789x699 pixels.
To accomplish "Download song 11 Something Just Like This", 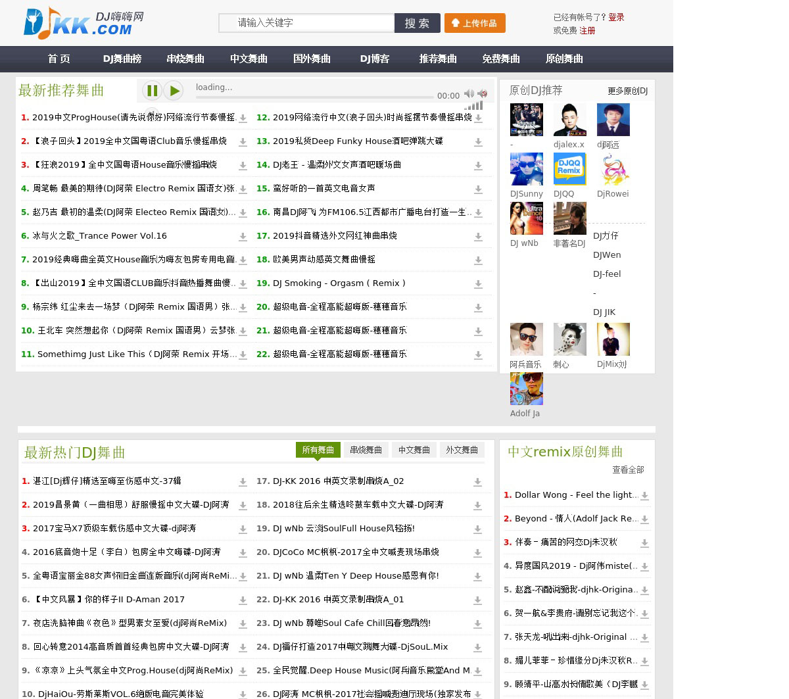I will [x=243, y=355].
